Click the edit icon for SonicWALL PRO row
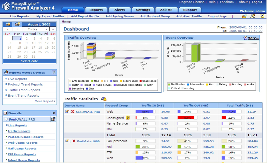Screen dimensions: 267x163 [x=67, y=112]
